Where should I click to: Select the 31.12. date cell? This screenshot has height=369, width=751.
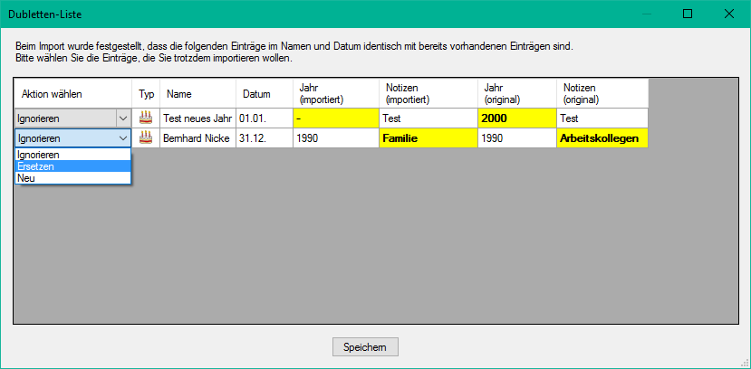(x=265, y=138)
